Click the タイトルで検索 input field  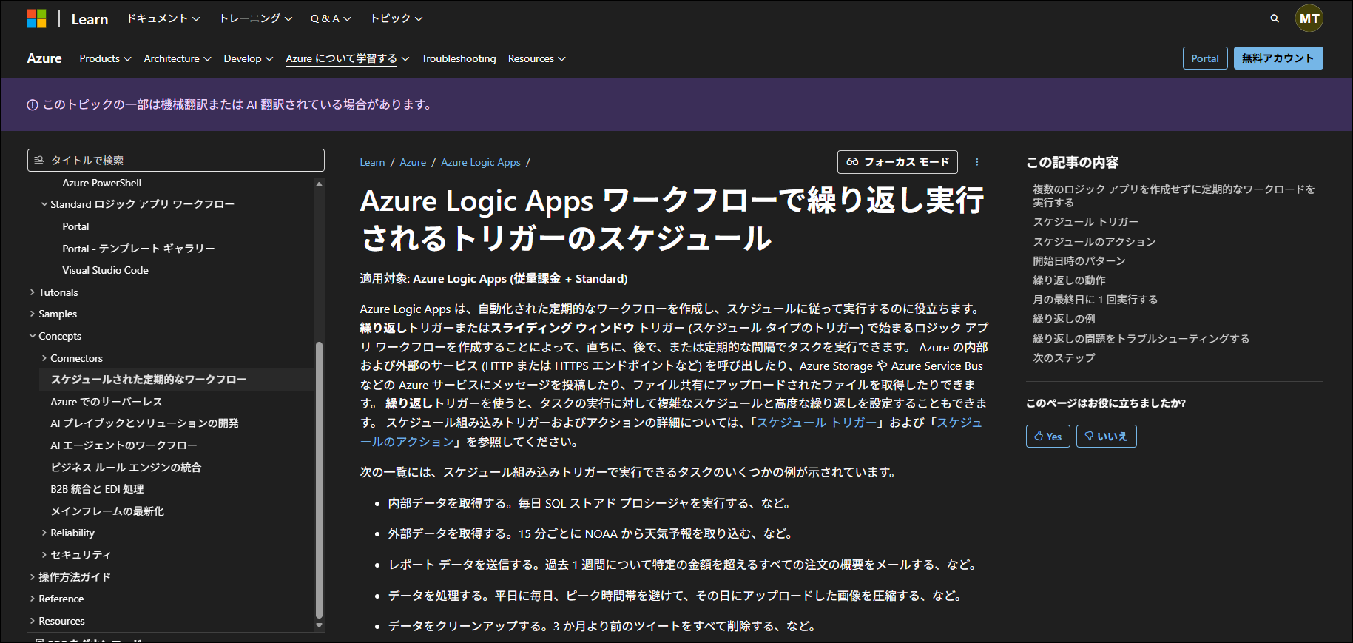coord(181,161)
